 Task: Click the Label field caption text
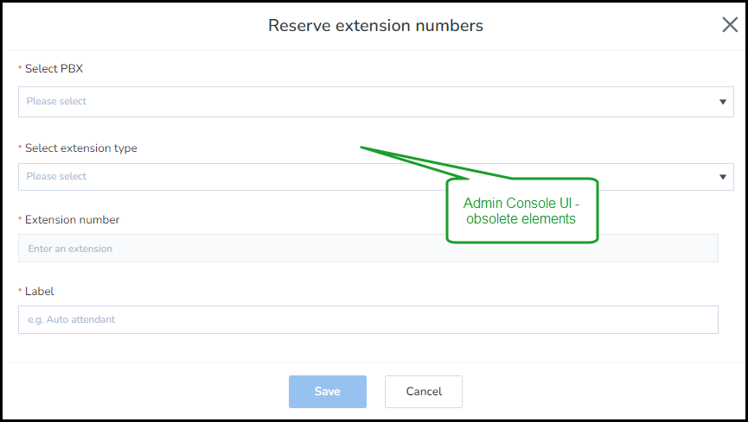[39, 291]
